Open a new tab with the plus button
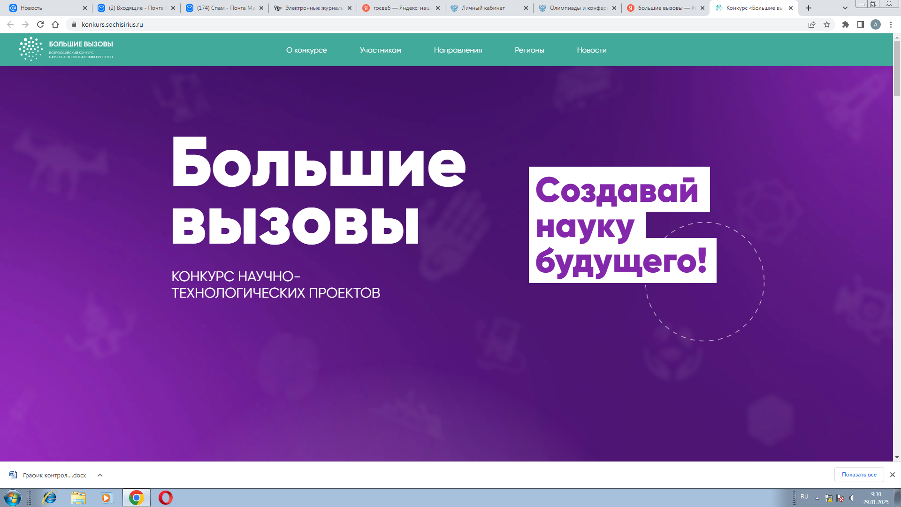 (809, 8)
